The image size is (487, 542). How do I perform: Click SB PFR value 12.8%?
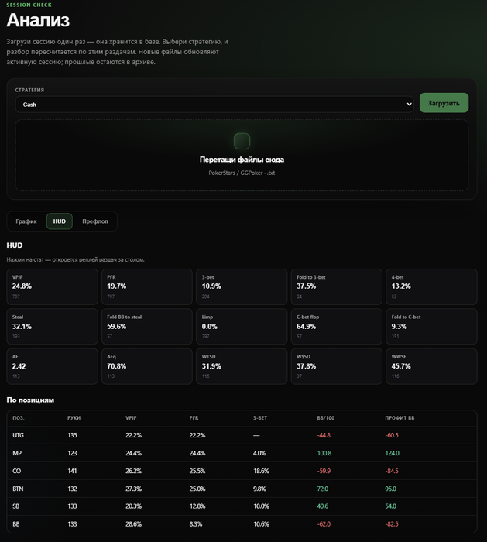[x=197, y=506]
